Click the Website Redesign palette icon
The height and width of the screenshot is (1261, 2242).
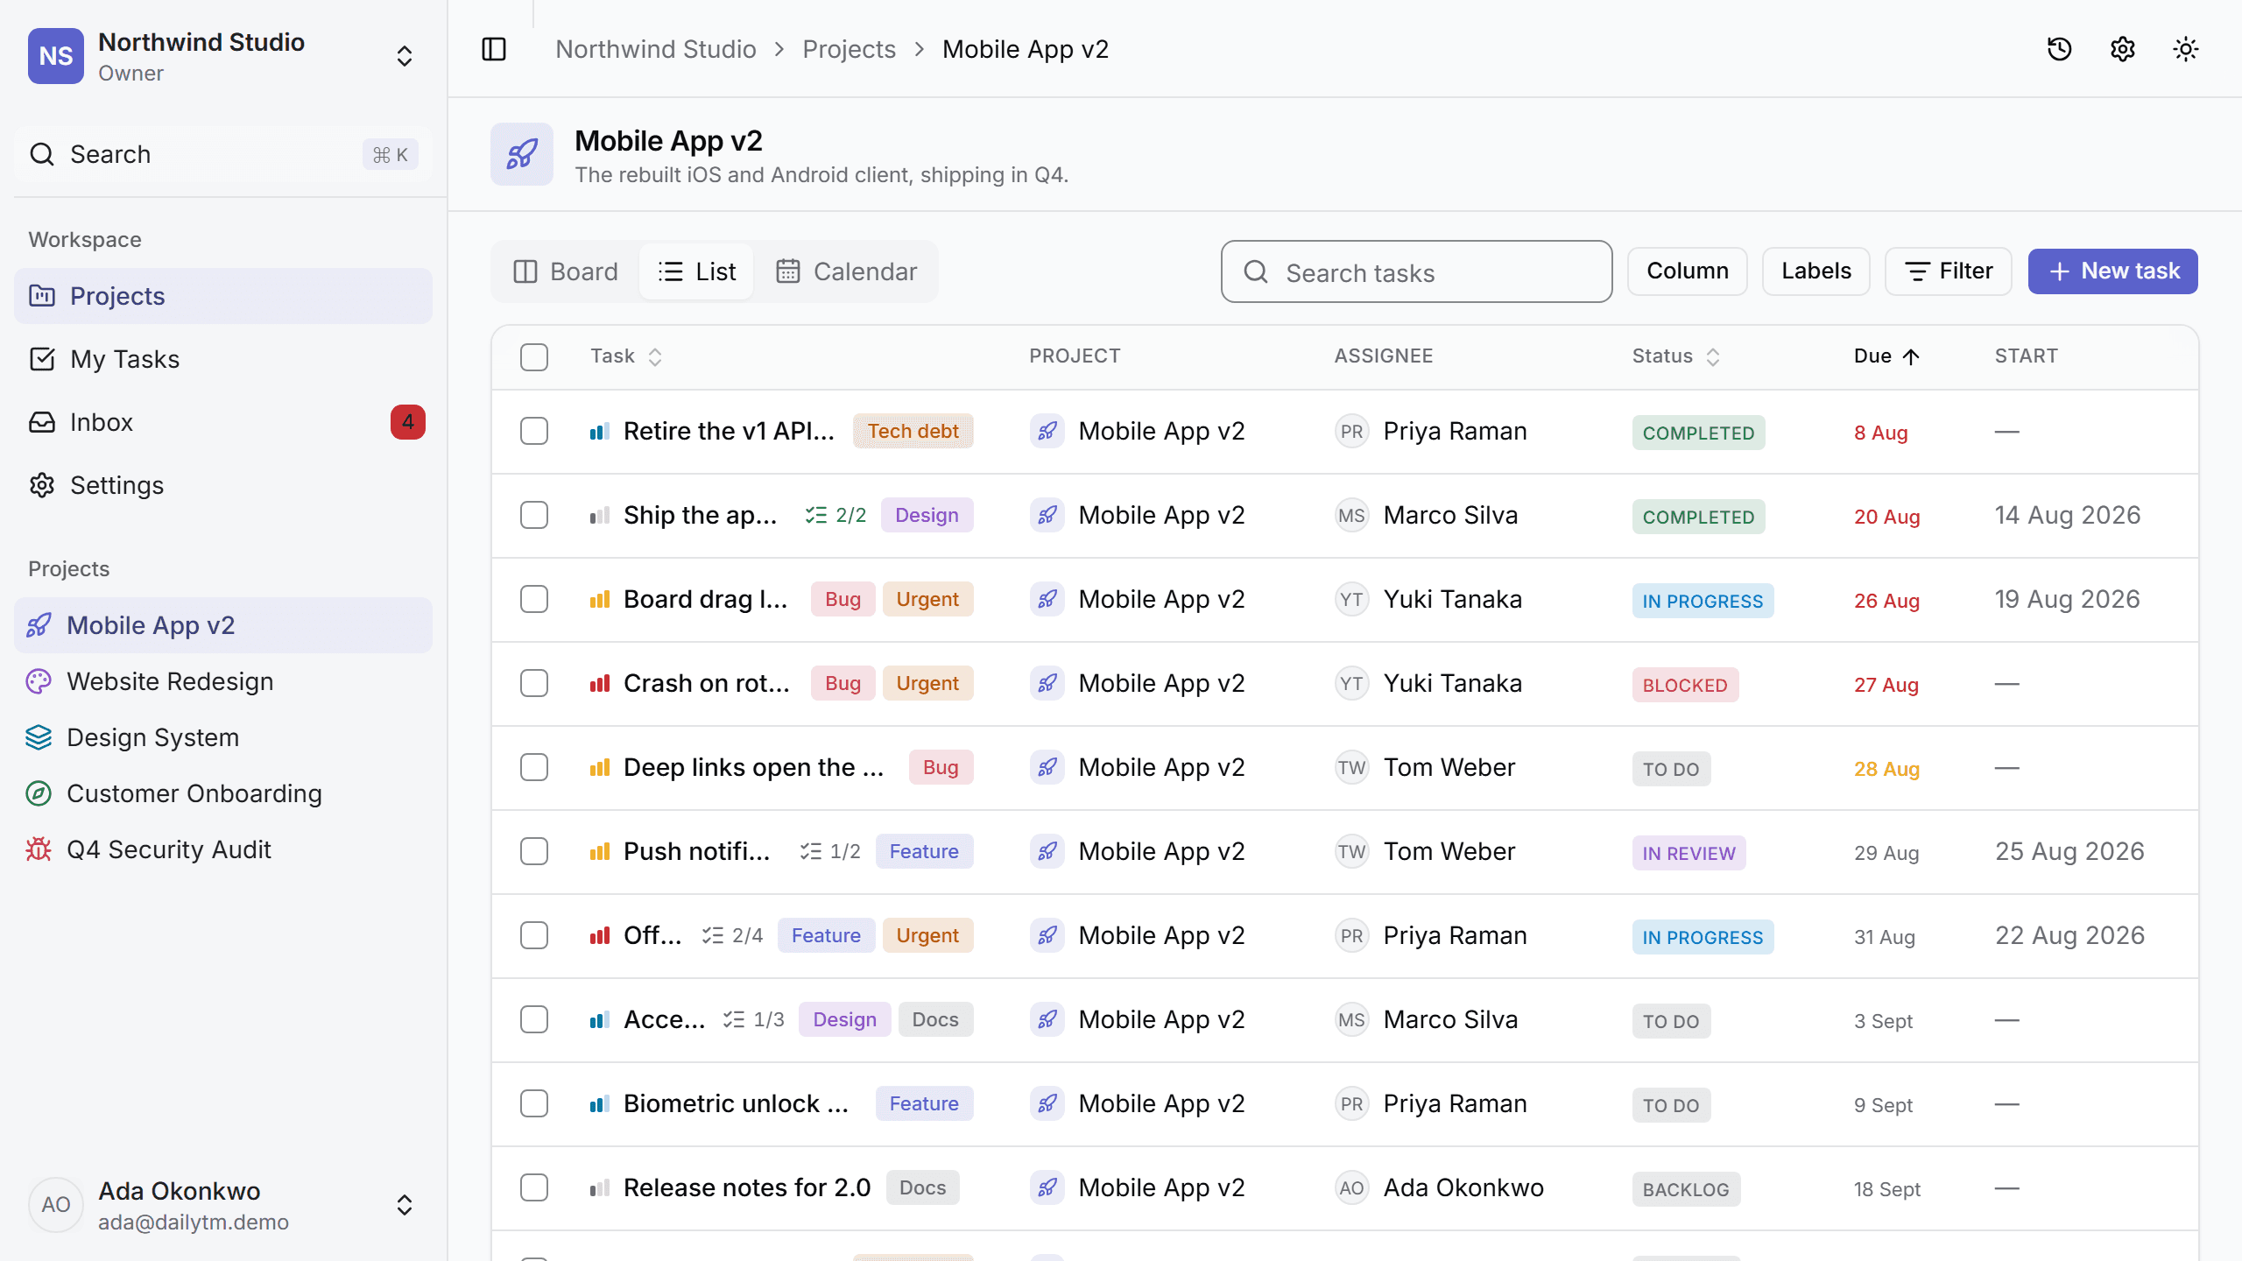point(39,681)
